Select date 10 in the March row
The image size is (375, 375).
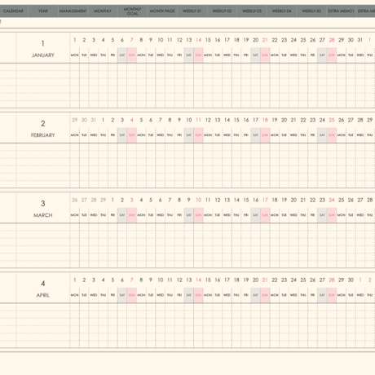click(198, 200)
